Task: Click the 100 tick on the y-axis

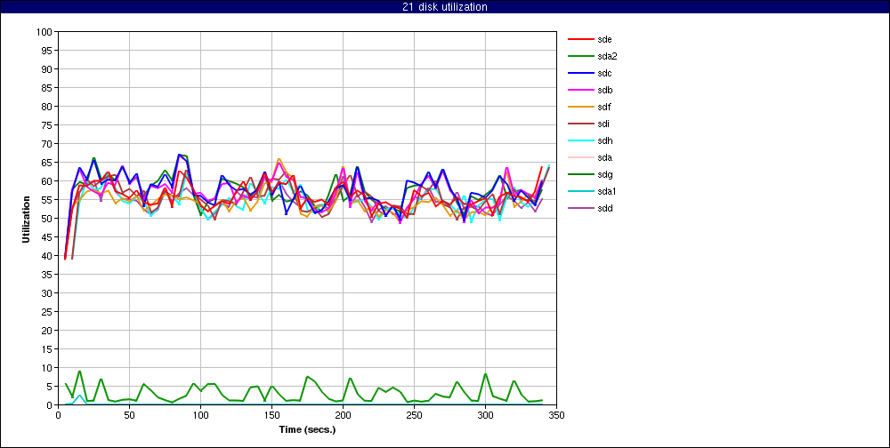Action: [x=46, y=32]
